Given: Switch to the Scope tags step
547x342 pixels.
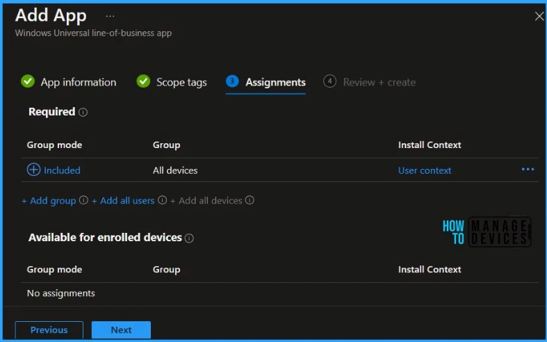Looking at the screenshot, I should tap(181, 82).
